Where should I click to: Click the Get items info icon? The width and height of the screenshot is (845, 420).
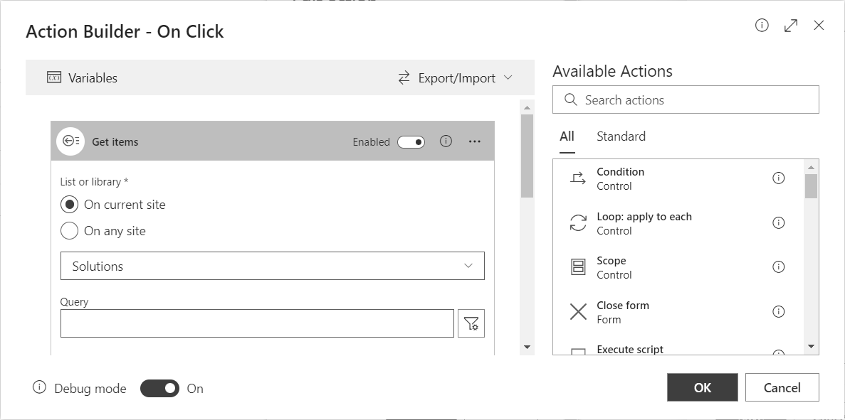446,141
